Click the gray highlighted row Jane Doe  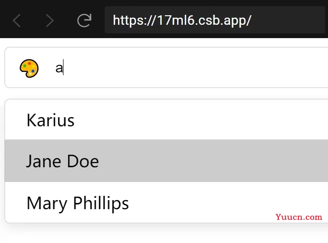(x=166, y=161)
